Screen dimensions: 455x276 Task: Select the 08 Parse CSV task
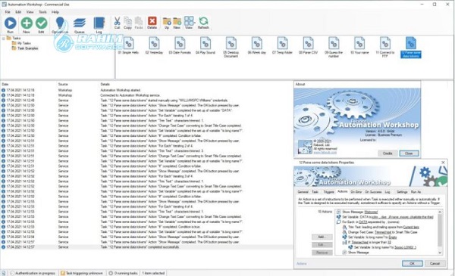[x=308, y=45]
